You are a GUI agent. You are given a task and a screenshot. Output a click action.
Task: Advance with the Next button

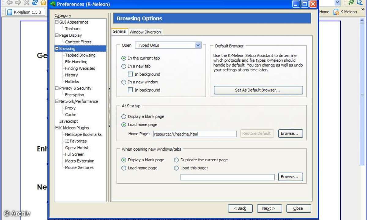269,208
